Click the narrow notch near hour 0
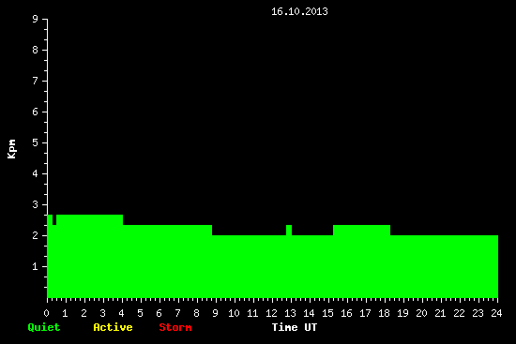This screenshot has width=516, height=344. click(54, 219)
